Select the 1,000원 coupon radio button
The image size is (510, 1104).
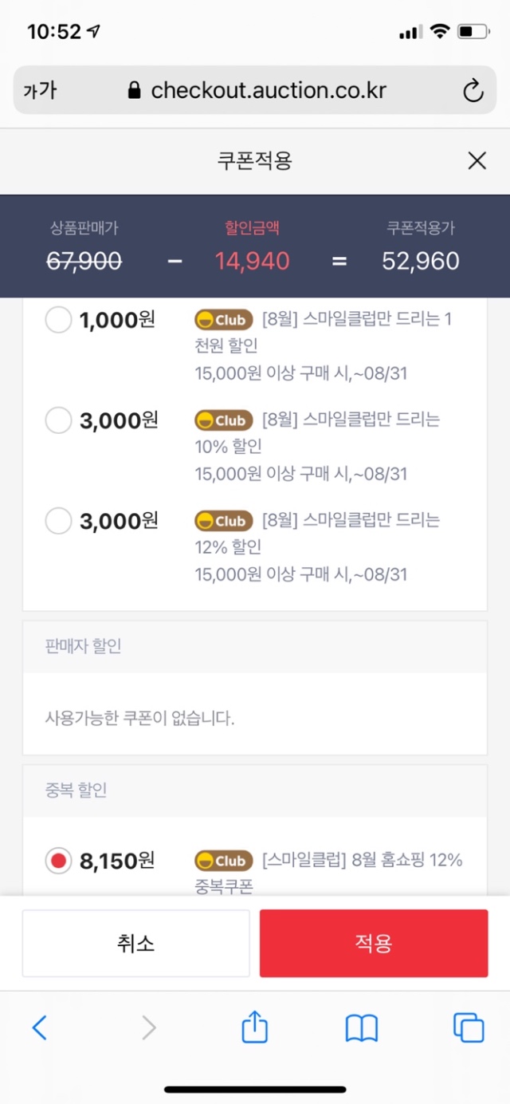pos(58,321)
